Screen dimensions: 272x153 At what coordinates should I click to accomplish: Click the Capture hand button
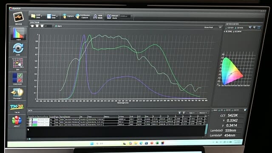pos(68,16)
